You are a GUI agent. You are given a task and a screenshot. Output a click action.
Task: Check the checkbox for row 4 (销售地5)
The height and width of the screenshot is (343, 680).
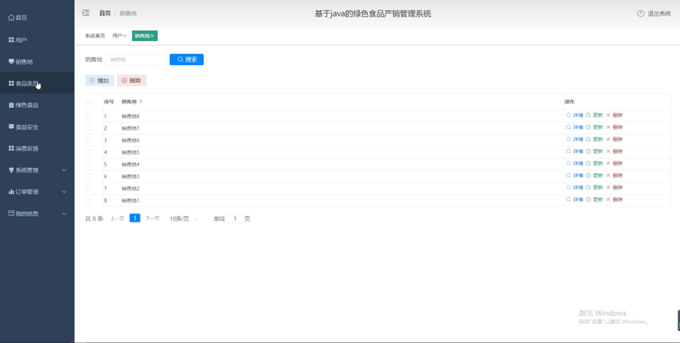(x=89, y=152)
